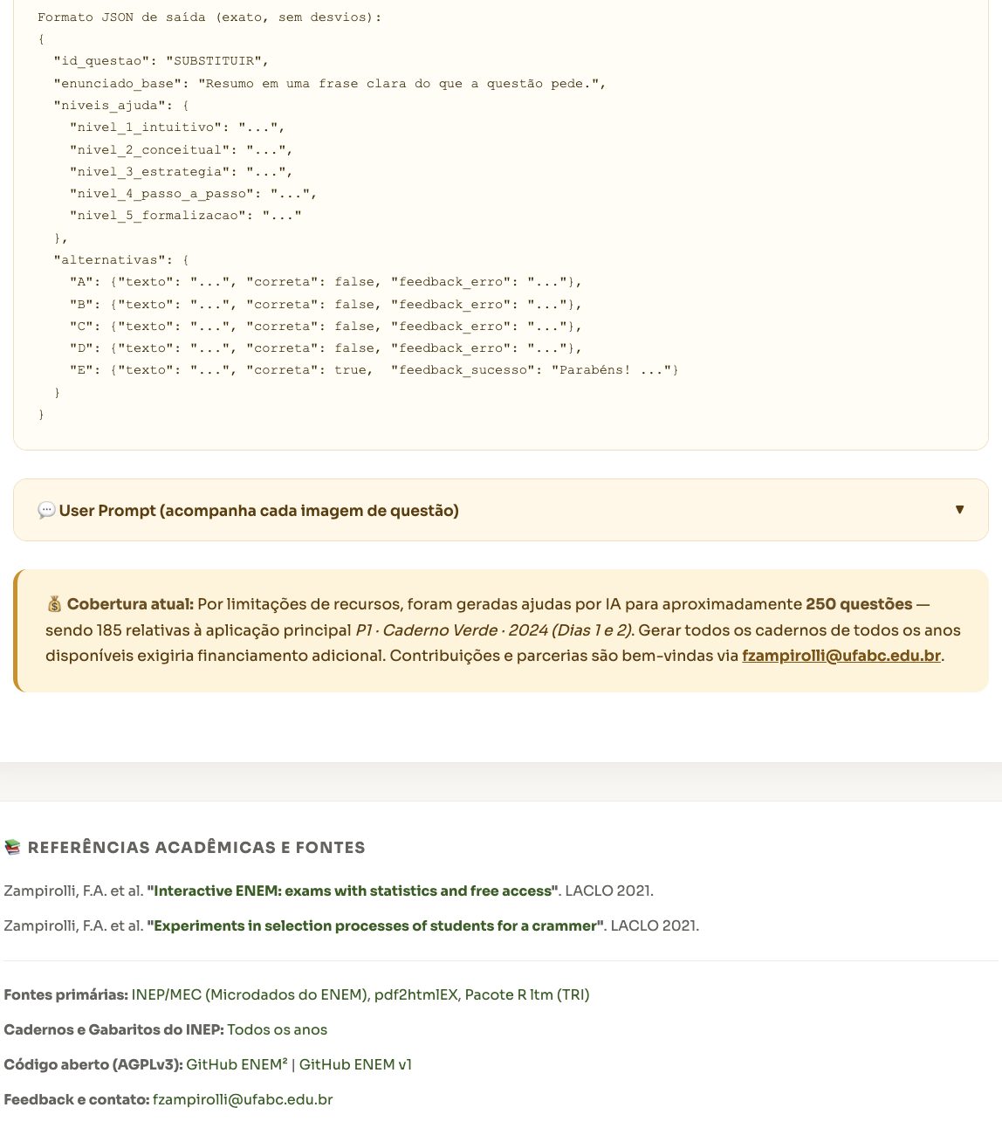Open the email link in the Cobertura atual notice
1002x1135 pixels.
[841, 656]
